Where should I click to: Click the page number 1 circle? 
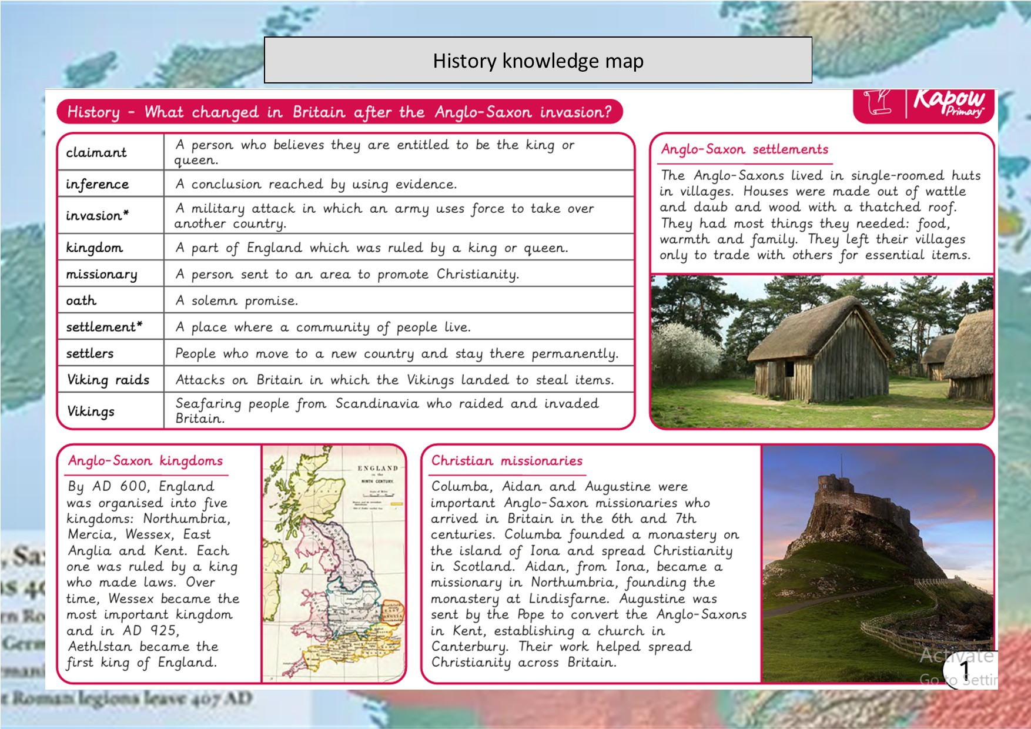pos(965,670)
